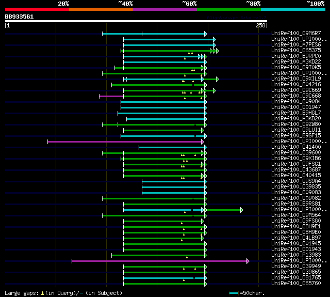Image resolution: width=330 pixels, height=297 pixels.
Task: Open hit UniRef100_Q9T0K5
Action: tap(296, 68)
